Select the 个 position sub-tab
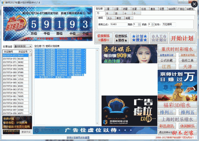The image size is (199, 141). click(137, 13)
